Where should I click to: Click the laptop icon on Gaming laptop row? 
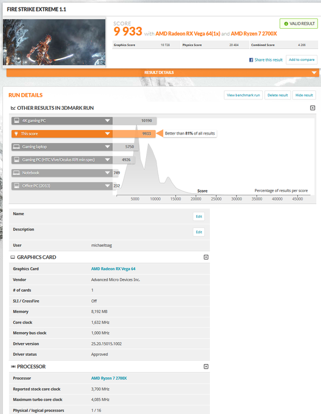click(17, 147)
